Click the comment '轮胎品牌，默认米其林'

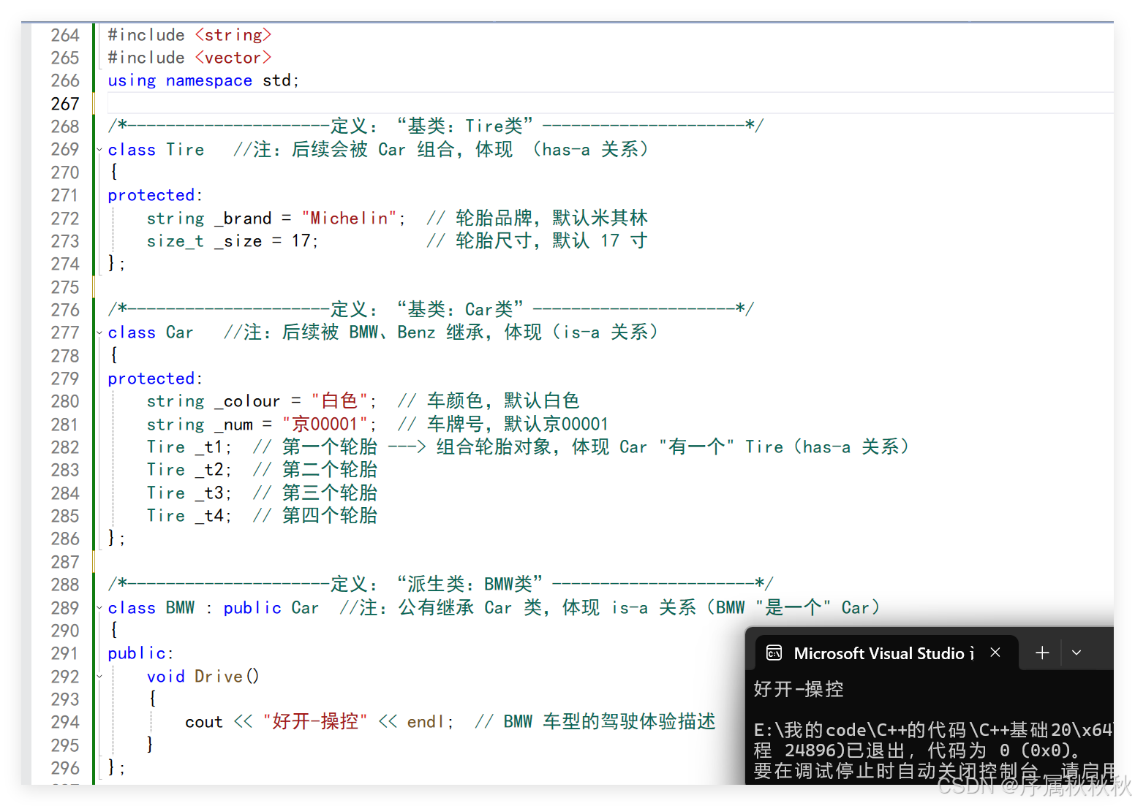[538, 218]
